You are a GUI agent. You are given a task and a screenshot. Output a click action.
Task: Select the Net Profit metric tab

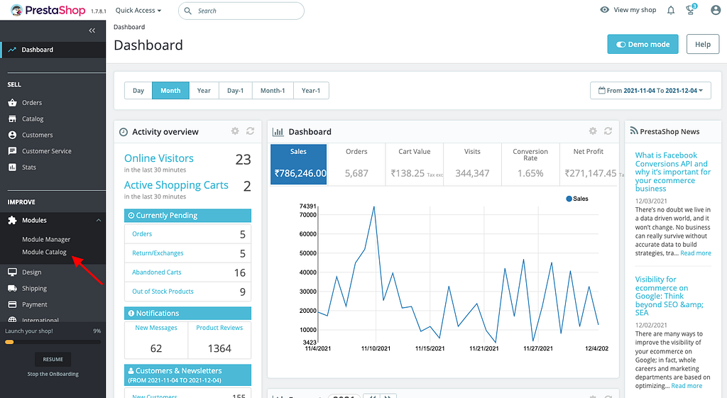click(x=589, y=165)
